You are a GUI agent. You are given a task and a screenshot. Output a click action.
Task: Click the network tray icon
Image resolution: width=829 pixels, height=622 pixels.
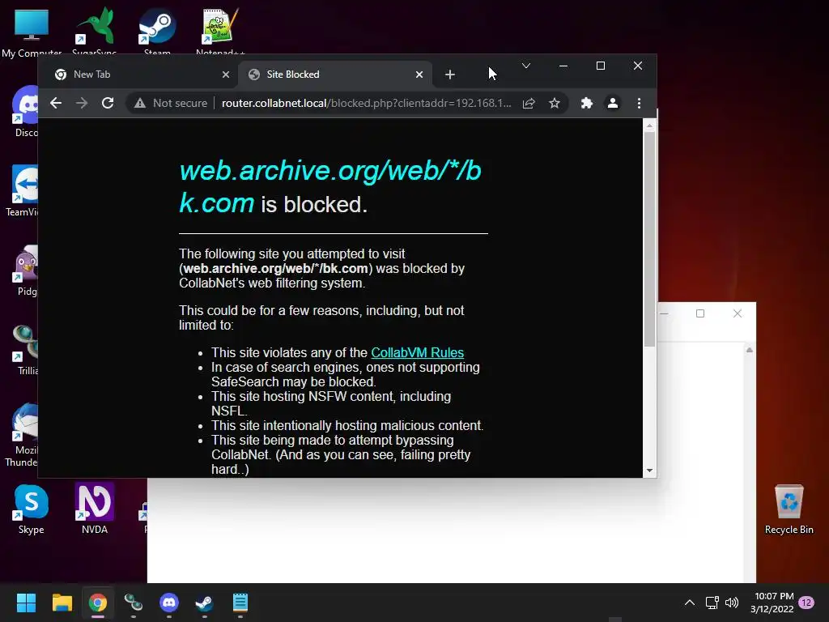[712, 603]
